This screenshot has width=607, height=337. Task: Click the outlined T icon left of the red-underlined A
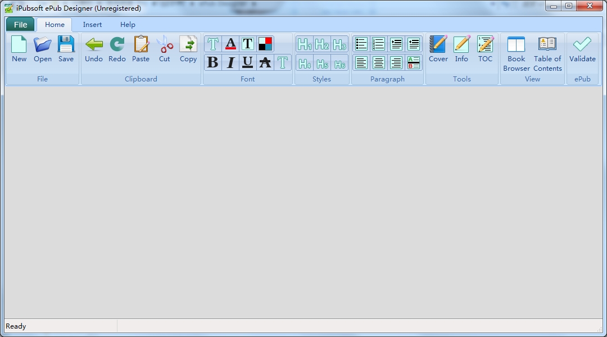pos(213,44)
